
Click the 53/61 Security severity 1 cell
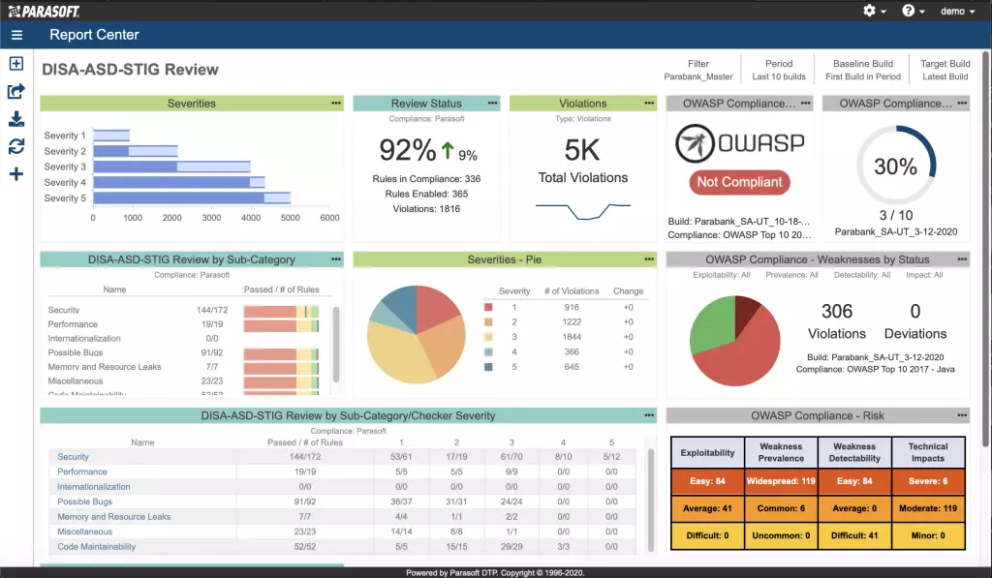[x=401, y=457]
